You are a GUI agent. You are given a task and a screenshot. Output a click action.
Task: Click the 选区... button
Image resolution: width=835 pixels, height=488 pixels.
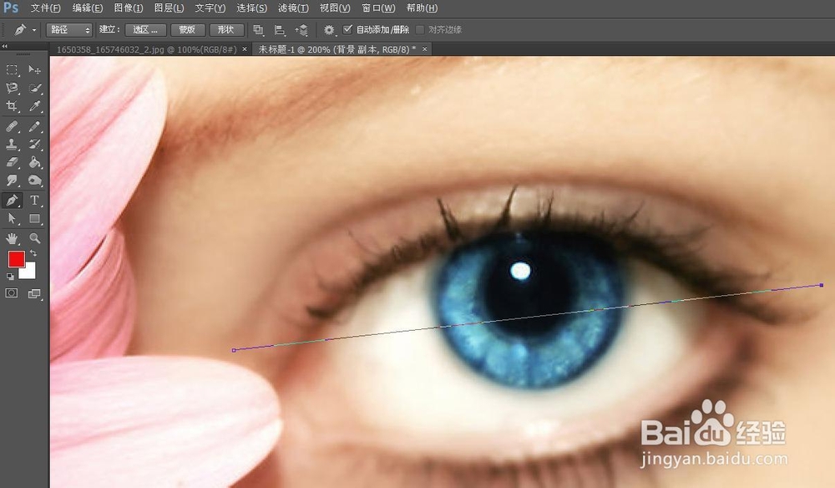tap(144, 29)
